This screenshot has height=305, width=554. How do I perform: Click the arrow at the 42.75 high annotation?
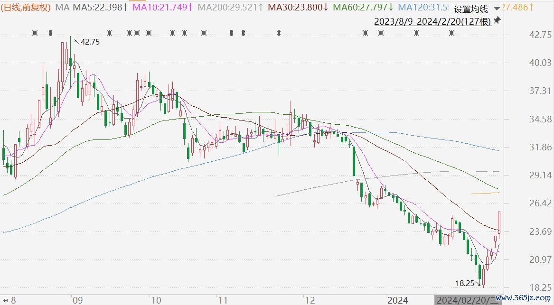(77, 41)
